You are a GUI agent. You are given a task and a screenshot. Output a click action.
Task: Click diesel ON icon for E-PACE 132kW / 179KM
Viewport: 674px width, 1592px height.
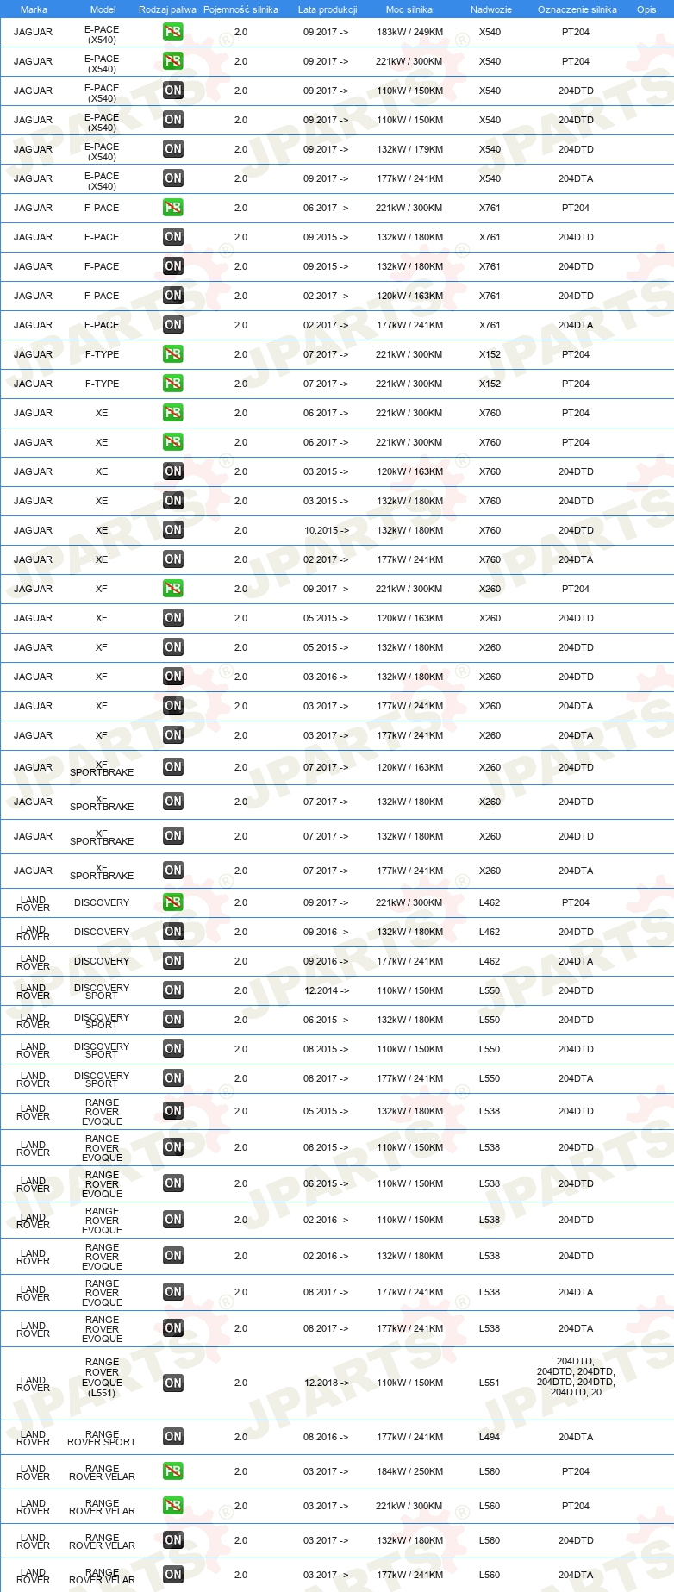click(173, 149)
